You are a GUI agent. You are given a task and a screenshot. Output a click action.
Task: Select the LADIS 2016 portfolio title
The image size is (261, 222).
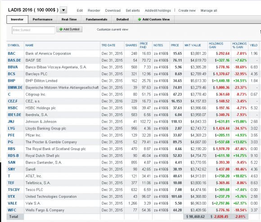[33, 10]
